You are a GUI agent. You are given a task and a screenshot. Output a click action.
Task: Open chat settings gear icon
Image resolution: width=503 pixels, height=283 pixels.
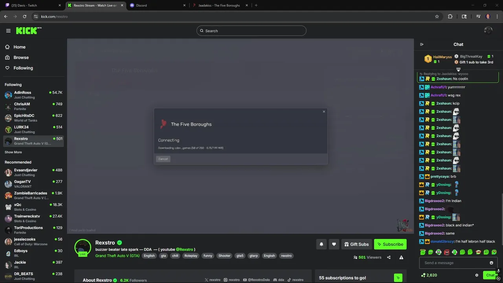coord(477,275)
